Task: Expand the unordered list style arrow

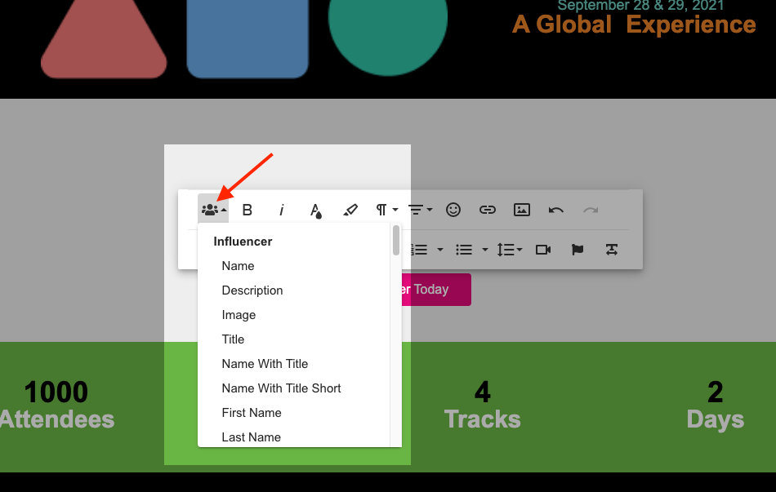Action: [485, 250]
